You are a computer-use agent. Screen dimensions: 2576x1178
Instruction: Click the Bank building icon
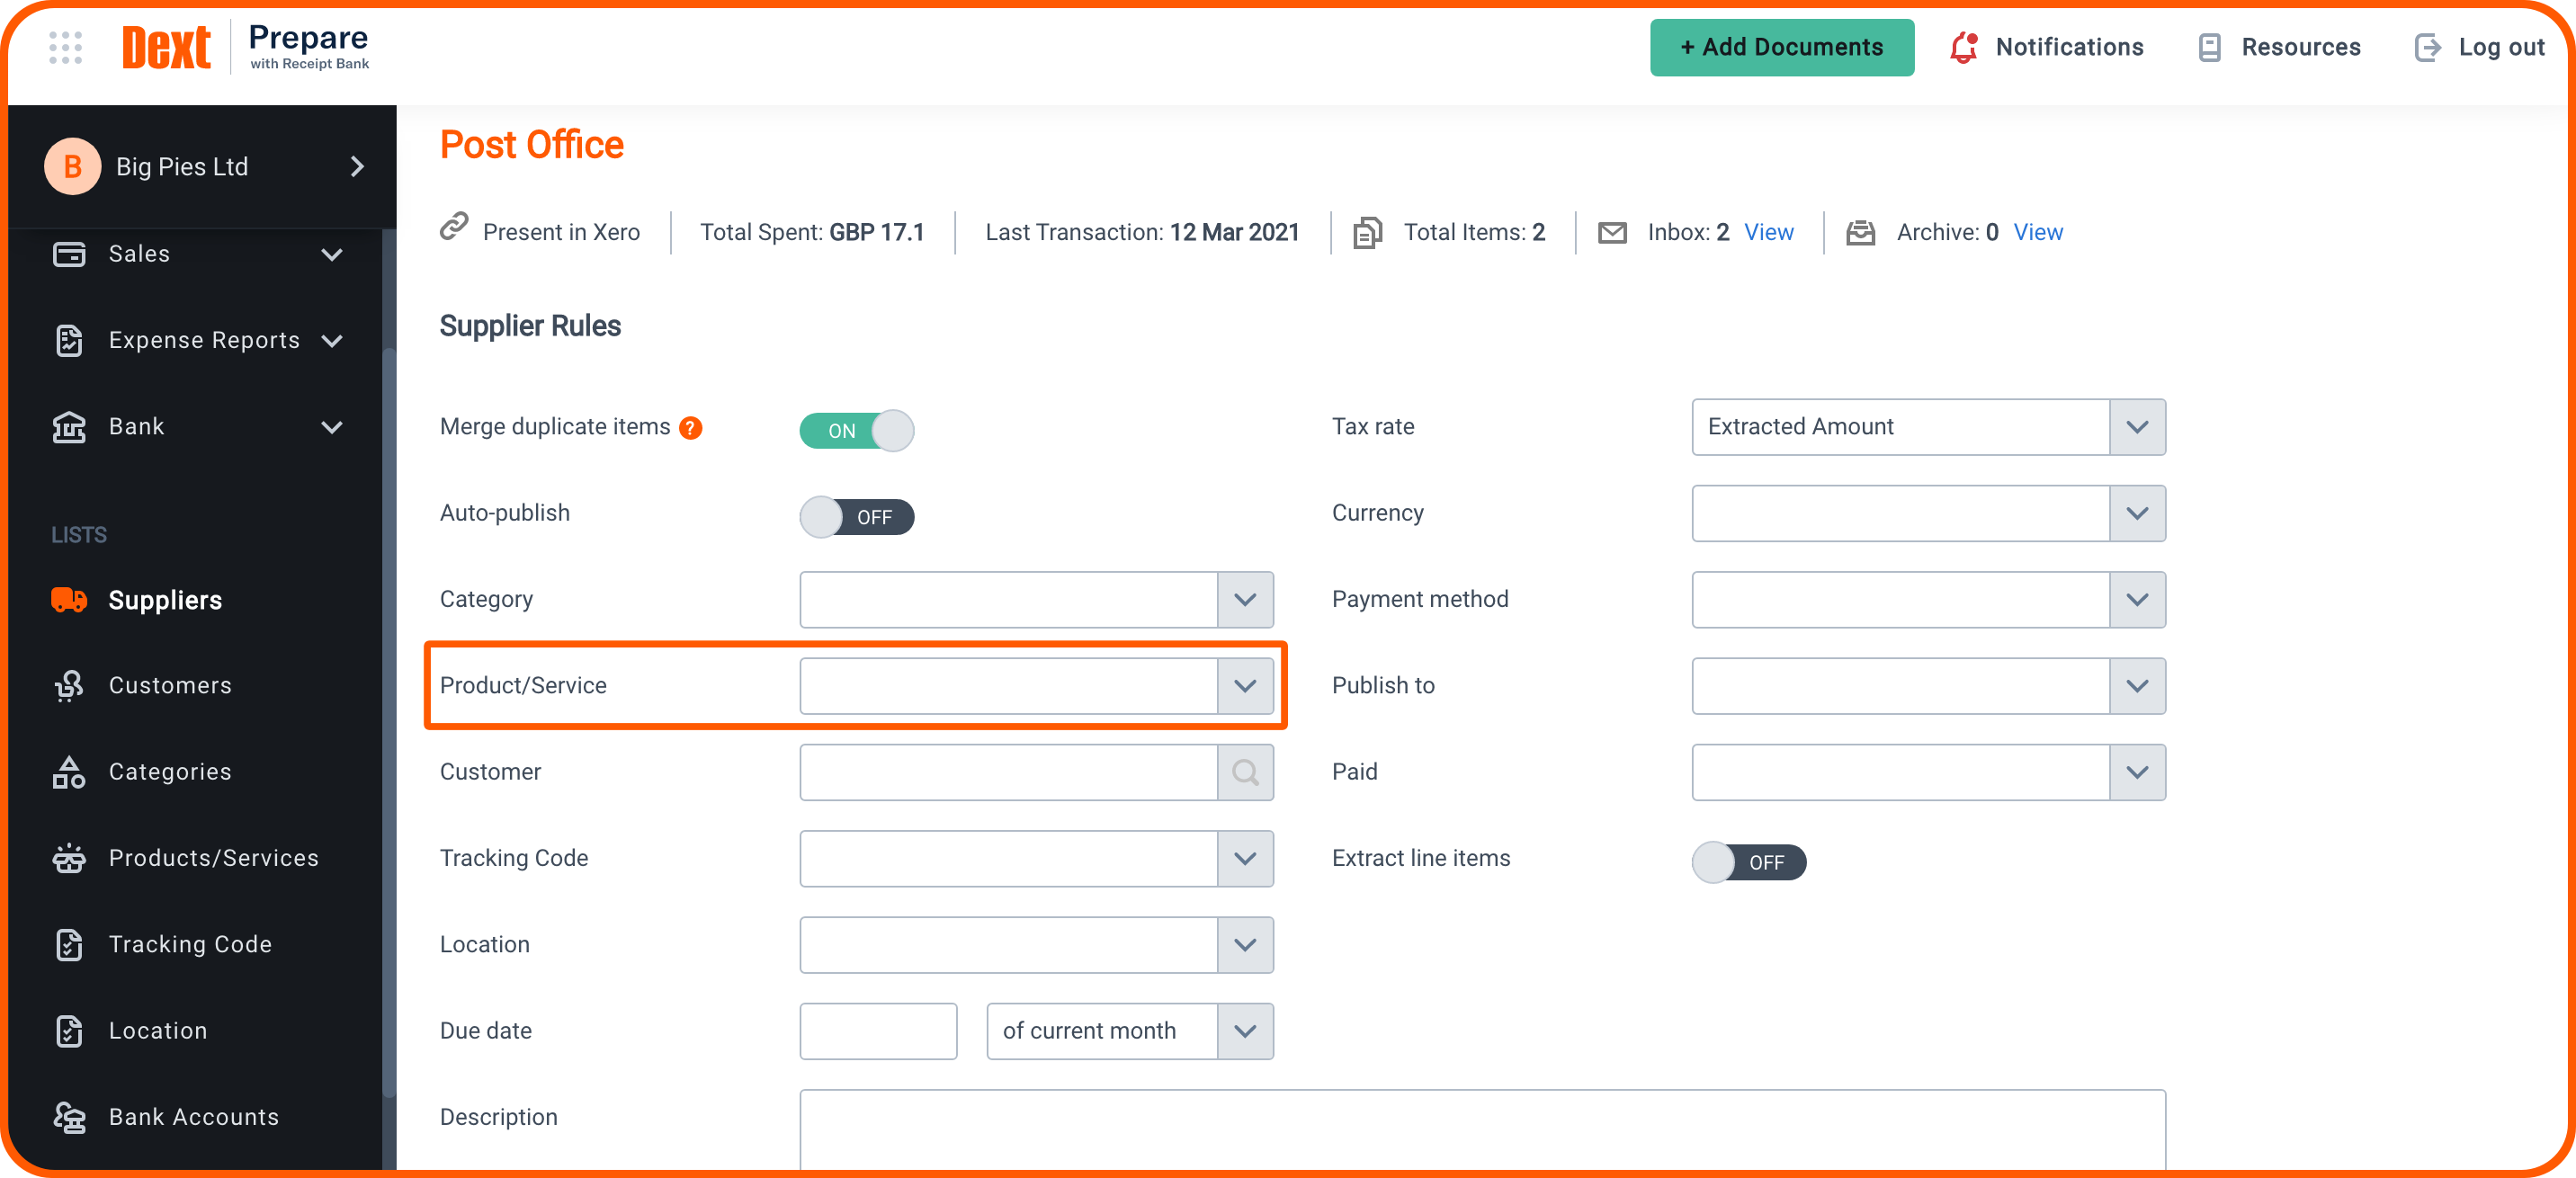pos(69,427)
